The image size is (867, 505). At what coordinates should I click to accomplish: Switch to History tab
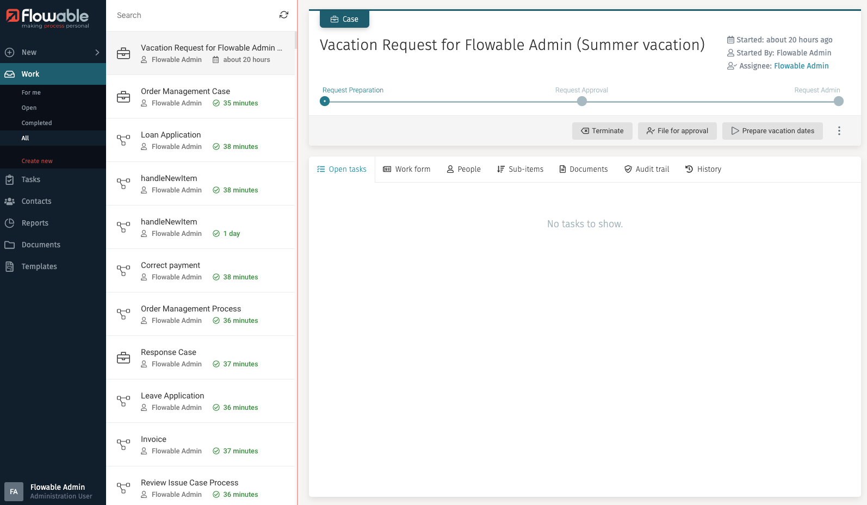tap(703, 169)
